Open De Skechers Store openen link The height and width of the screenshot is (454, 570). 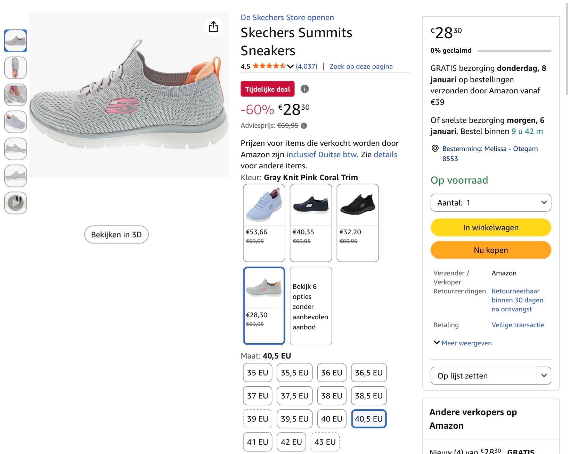(x=287, y=17)
